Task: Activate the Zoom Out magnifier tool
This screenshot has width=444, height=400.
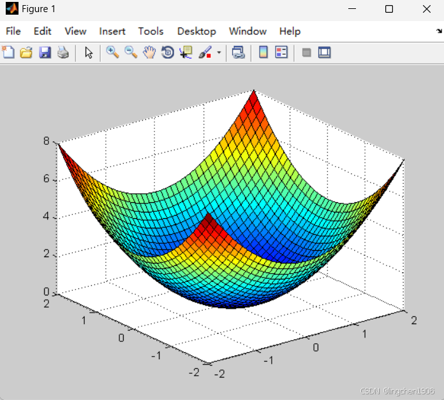Action: point(131,53)
